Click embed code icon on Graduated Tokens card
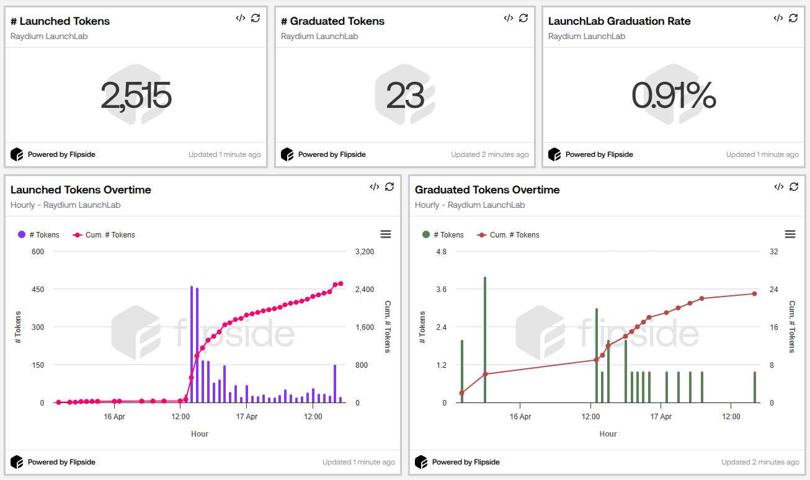Image resolution: width=810 pixels, height=480 pixels. click(x=509, y=18)
